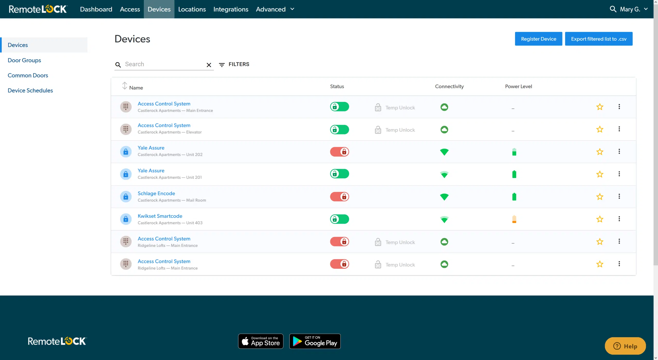Open the Help widget button
The image size is (658, 360).
(x=625, y=346)
